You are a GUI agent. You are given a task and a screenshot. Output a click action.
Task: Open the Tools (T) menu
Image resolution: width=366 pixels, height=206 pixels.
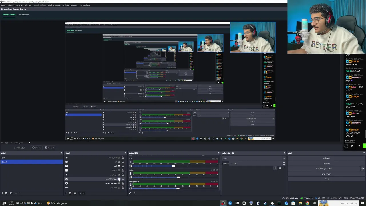pos(65,5)
